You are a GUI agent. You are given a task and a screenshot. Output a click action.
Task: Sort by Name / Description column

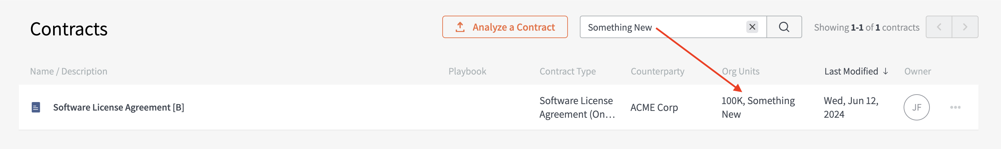pos(68,71)
